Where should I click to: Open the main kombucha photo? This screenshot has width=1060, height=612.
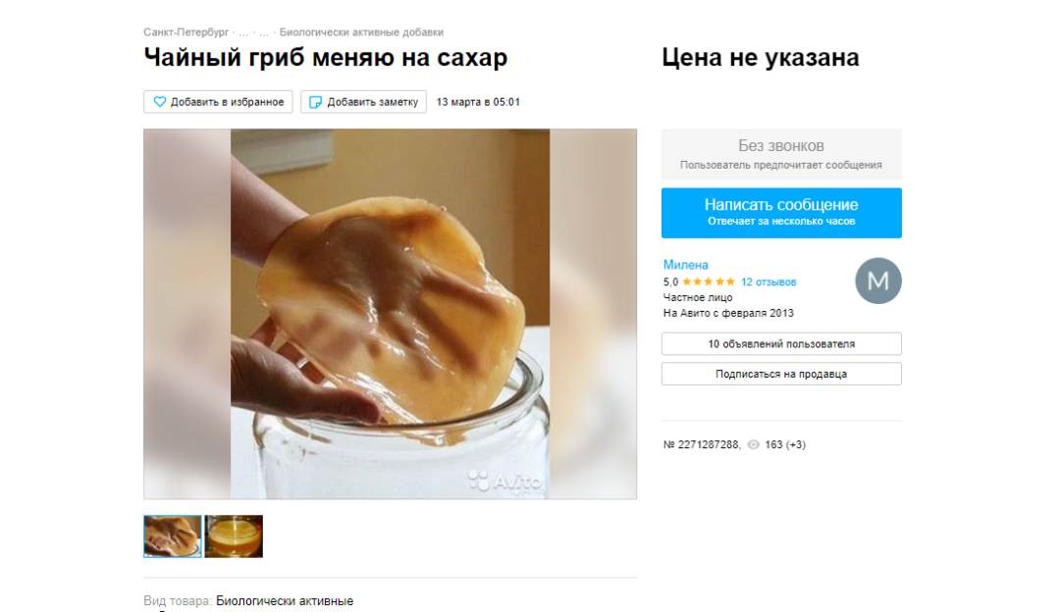(x=390, y=314)
